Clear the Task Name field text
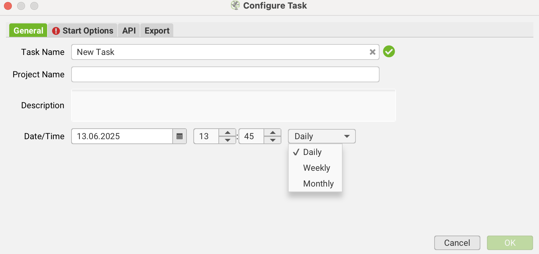The height and width of the screenshot is (254, 539). click(x=372, y=52)
